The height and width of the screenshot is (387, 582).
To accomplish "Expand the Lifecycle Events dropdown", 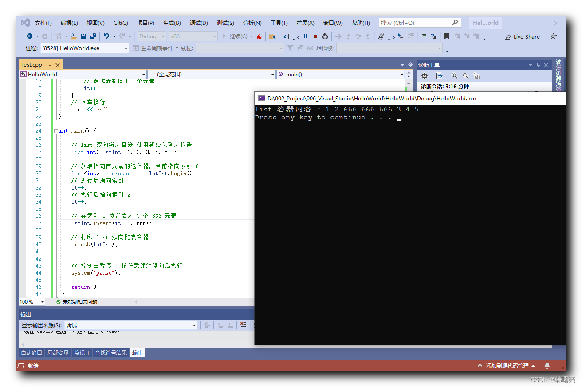I will (x=177, y=48).
